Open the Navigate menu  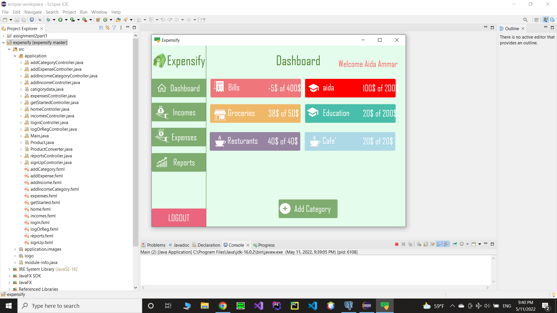coord(33,12)
